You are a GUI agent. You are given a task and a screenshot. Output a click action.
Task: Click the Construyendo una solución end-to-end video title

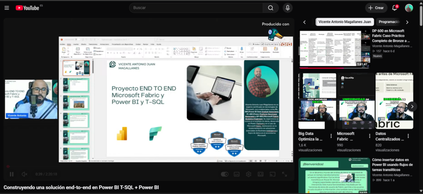(x=81, y=187)
